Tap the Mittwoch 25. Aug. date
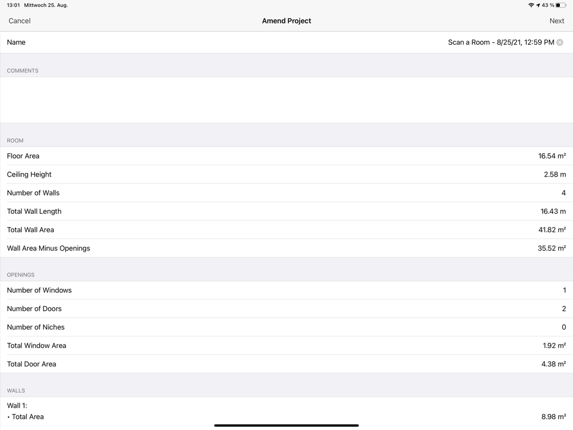The height and width of the screenshot is (430, 573). [x=46, y=5]
